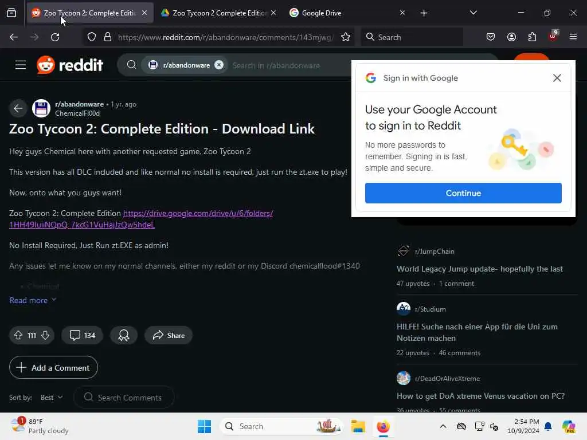This screenshot has width=587, height=440.
Task: Go back with browser back arrow
Action: tap(14, 37)
